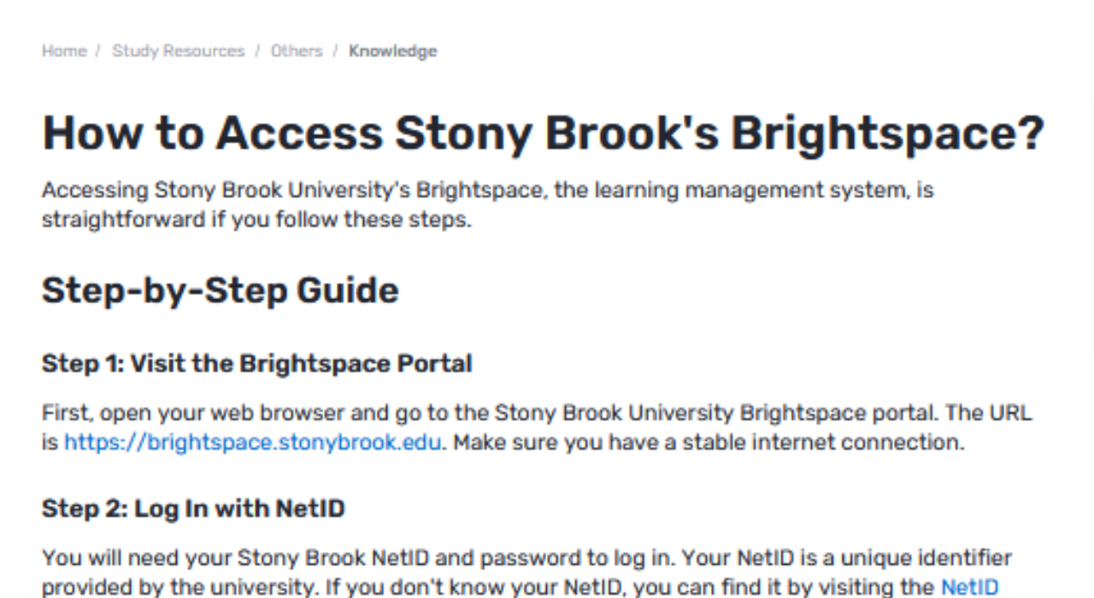This screenshot has width=1094, height=598.
Task: Open the https://brightspace.stonybrook.edu hyperlink
Action: coord(251,442)
